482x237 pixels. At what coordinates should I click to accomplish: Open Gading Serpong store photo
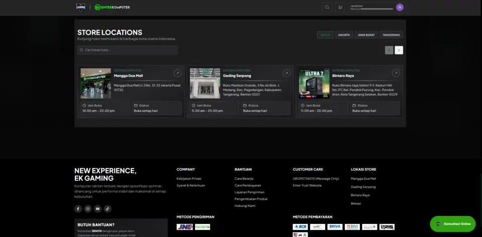click(205, 83)
